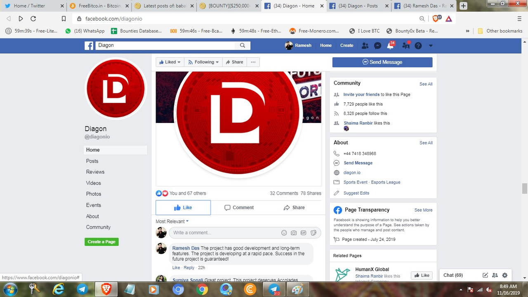Open Events in the page sidebar

[x=94, y=205]
